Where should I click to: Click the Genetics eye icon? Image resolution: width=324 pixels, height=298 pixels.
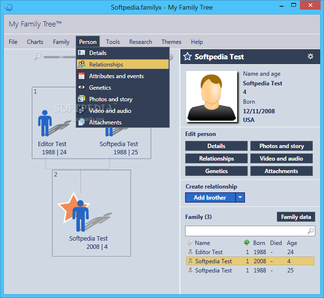(x=81, y=87)
